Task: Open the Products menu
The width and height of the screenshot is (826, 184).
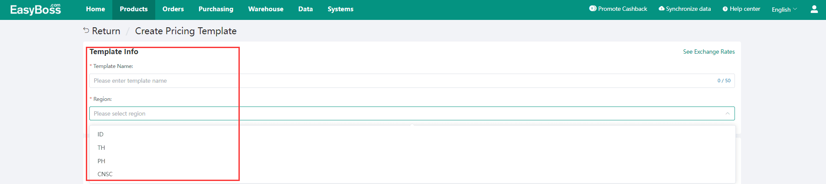Action: pos(134,9)
